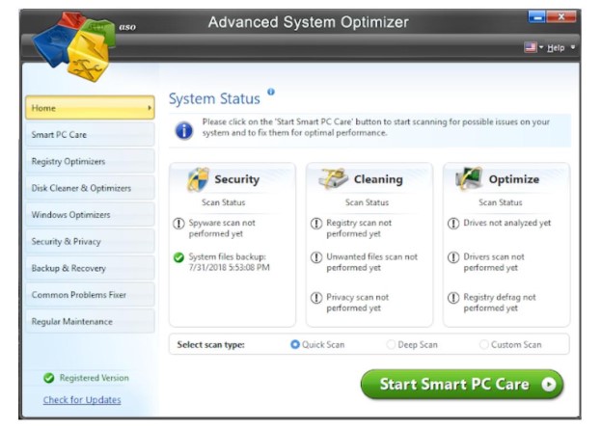Click Start Smart PC Care button
601x428 pixels.
(462, 385)
